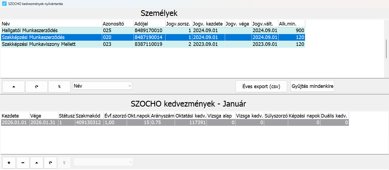Click the upward sort arrow icon in Személyek toolbar

pos(13,86)
